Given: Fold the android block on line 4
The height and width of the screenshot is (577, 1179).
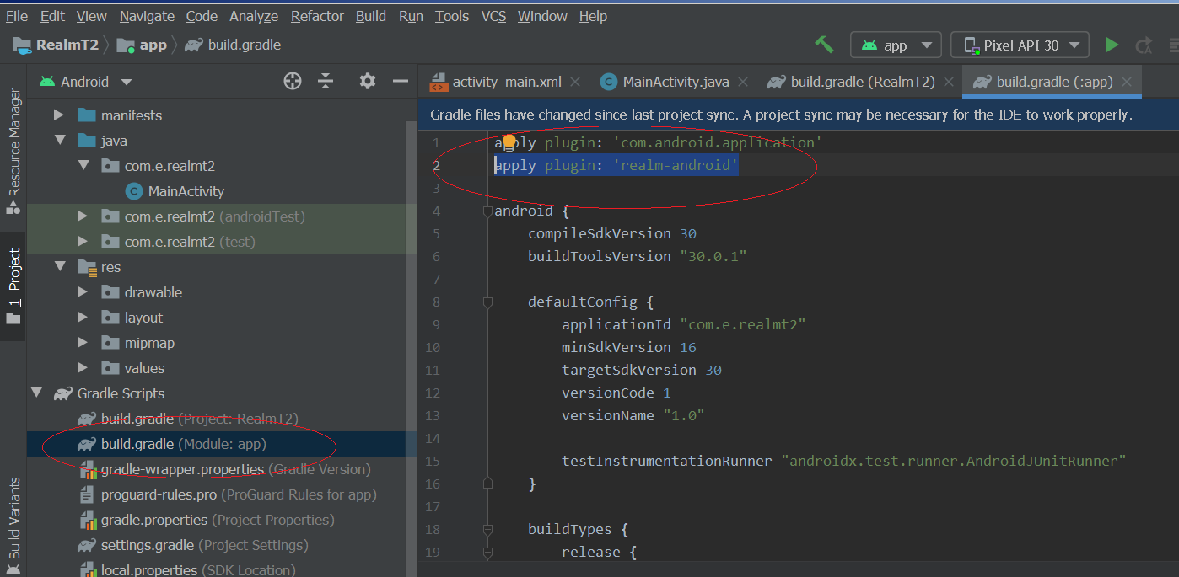Looking at the screenshot, I should click(487, 211).
